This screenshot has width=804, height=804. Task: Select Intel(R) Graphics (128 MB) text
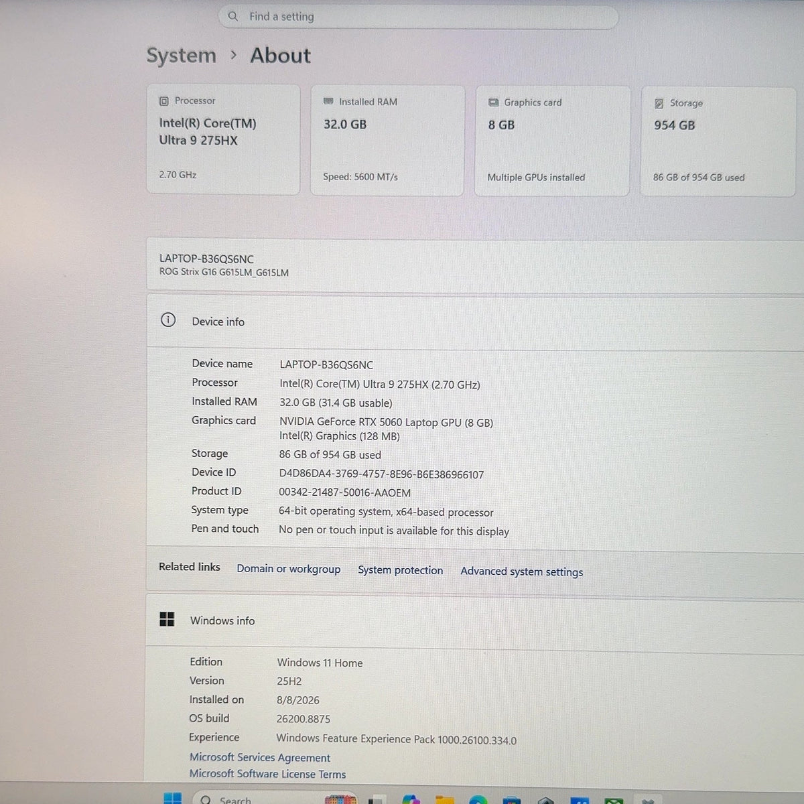click(x=340, y=436)
